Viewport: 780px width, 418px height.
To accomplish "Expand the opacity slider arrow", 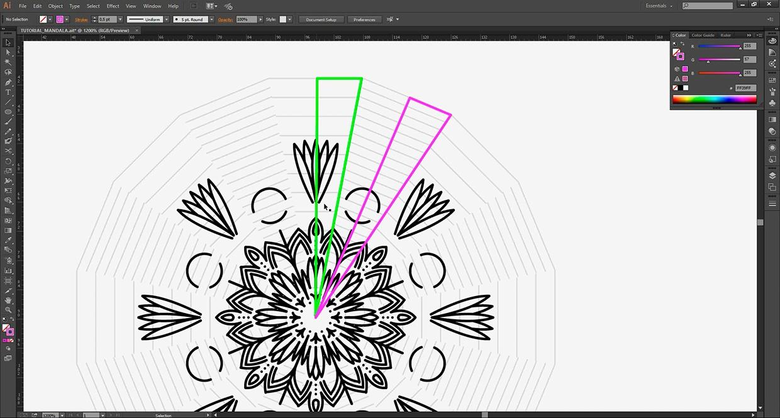I will pyautogui.click(x=259, y=19).
